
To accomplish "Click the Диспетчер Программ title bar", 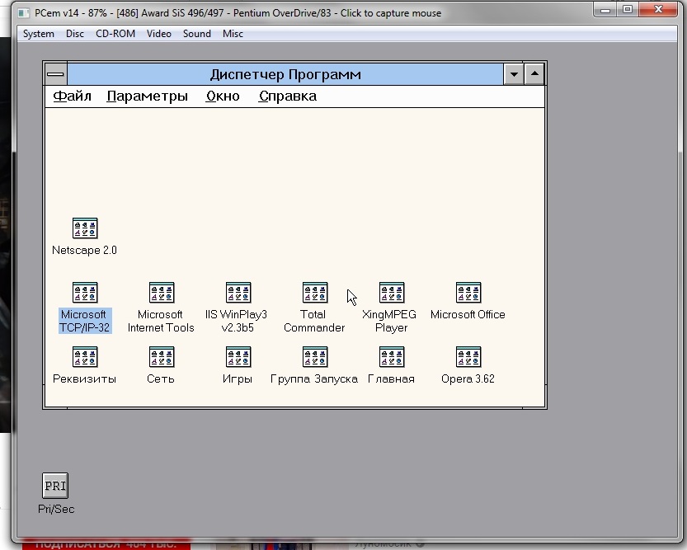I will tap(285, 74).
